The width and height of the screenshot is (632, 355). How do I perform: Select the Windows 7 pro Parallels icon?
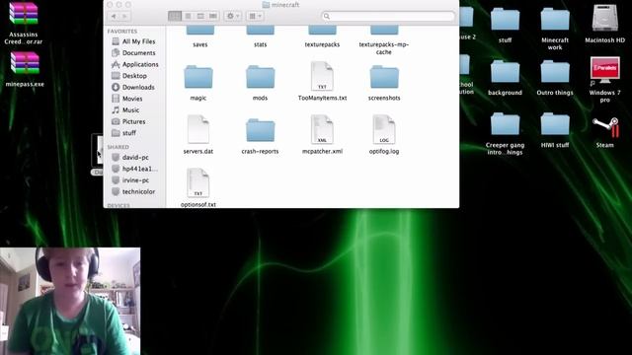coord(604,70)
